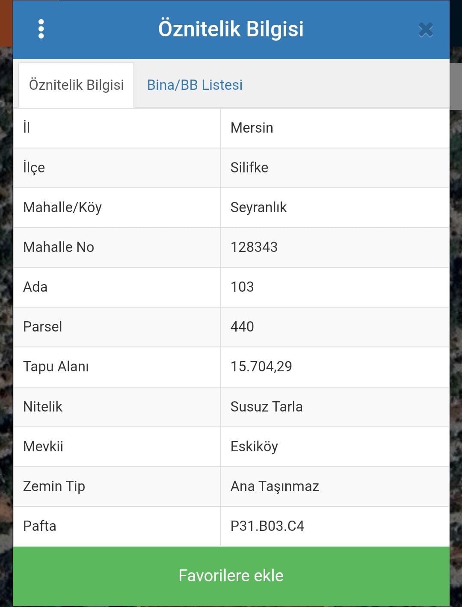Click the Susuz Tarla value

(x=266, y=407)
